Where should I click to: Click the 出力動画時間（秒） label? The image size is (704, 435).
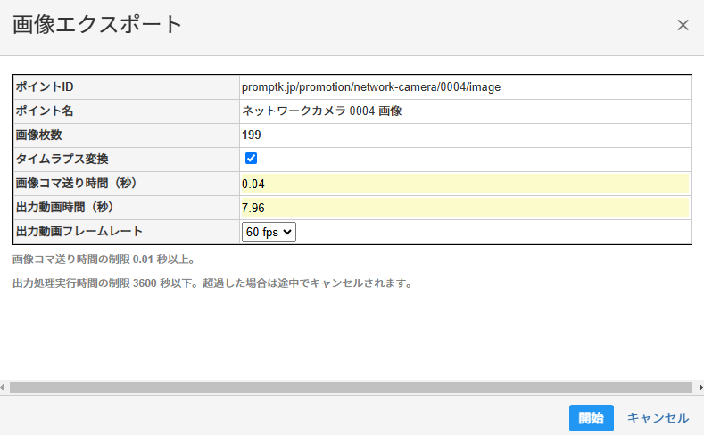(64, 207)
